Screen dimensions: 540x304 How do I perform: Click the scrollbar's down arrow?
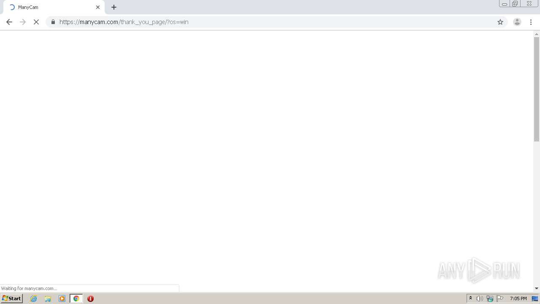(537, 288)
